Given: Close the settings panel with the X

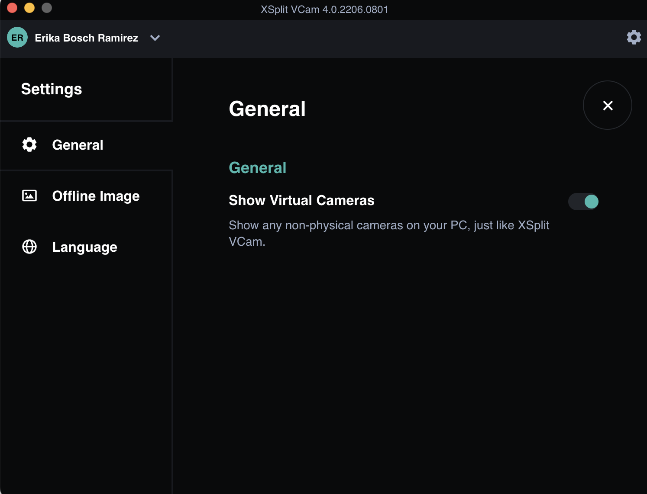Looking at the screenshot, I should [608, 106].
